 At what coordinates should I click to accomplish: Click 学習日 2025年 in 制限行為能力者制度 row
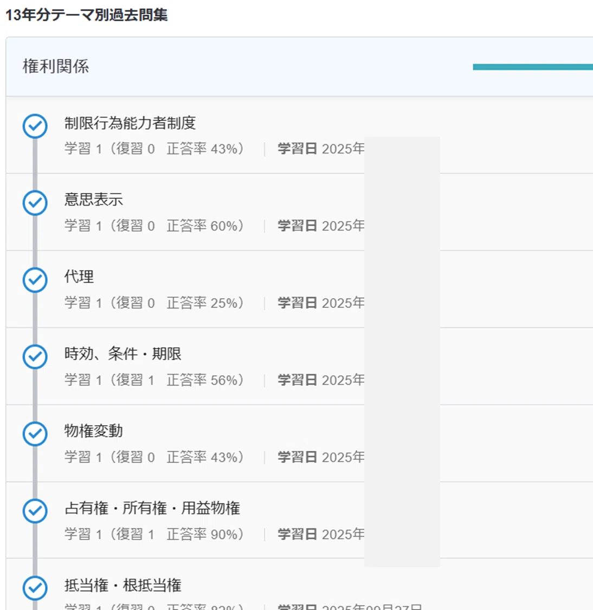321,149
